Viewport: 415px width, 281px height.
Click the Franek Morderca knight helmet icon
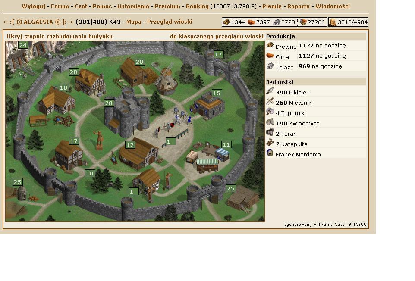(x=270, y=153)
